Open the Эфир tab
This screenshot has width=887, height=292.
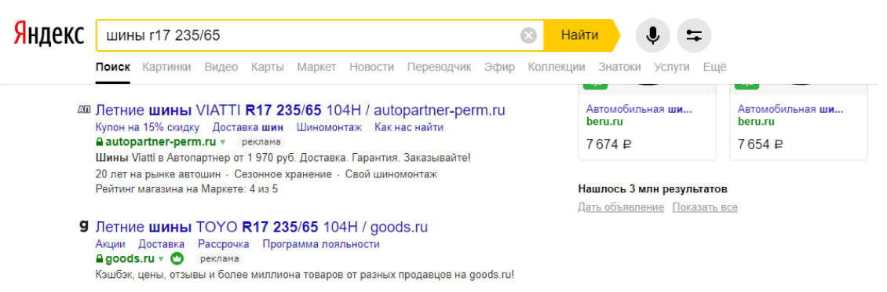500,68
